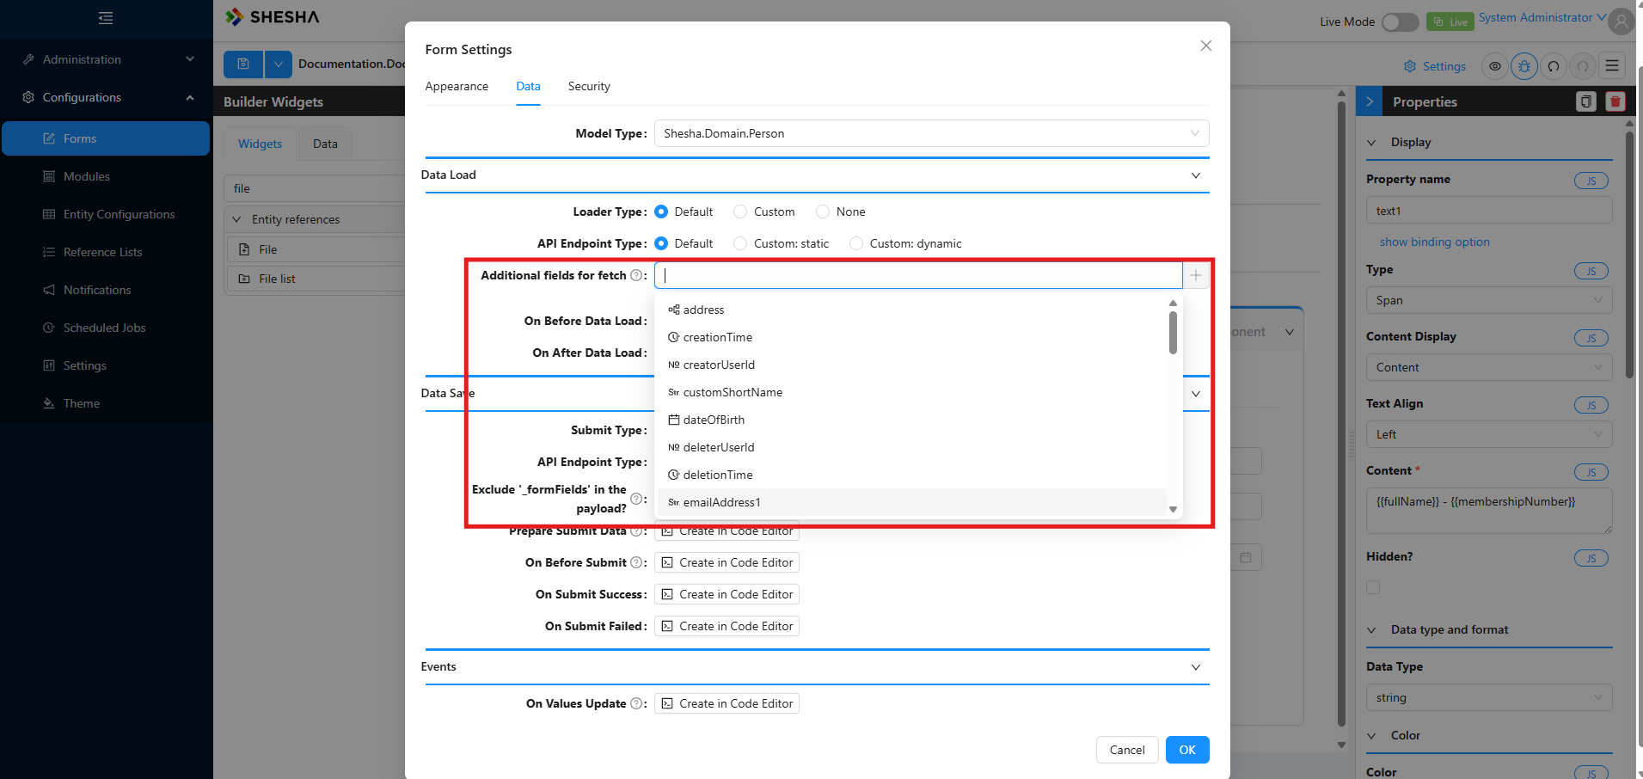Click the SHESHA logo
The image size is (1643, 779).
272,17
